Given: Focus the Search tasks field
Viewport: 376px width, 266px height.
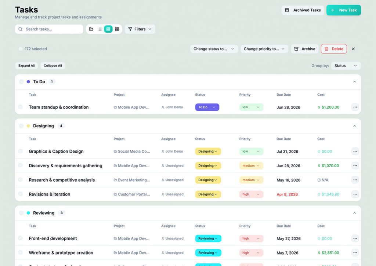Looking at the screenshot, I should tap(49, 29).
